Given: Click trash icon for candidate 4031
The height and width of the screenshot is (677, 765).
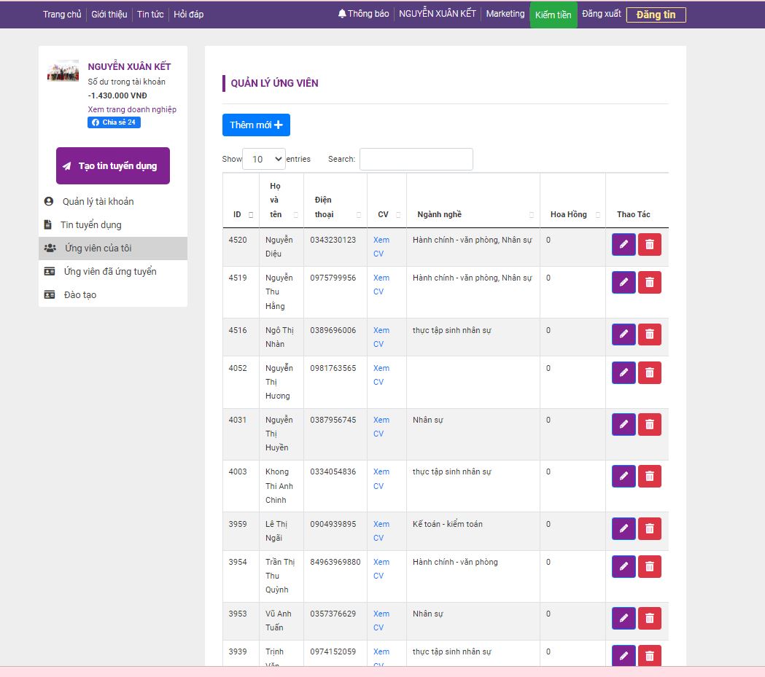Looking at the screenshot, I should tap(650, 424).
